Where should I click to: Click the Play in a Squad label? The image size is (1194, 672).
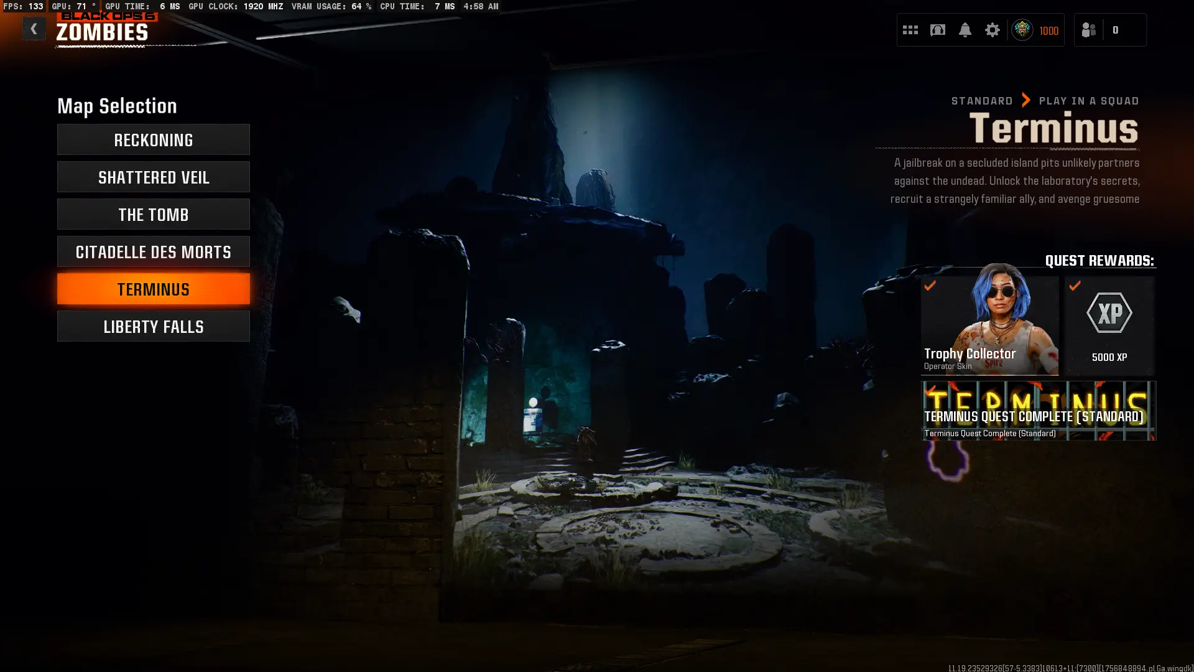coord(1088,101)
